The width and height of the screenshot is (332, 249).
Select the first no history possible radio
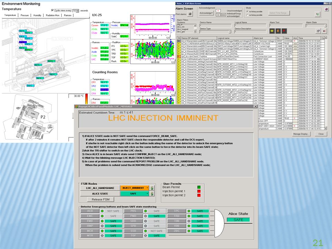pyautogui.click(x=247, y=12)
